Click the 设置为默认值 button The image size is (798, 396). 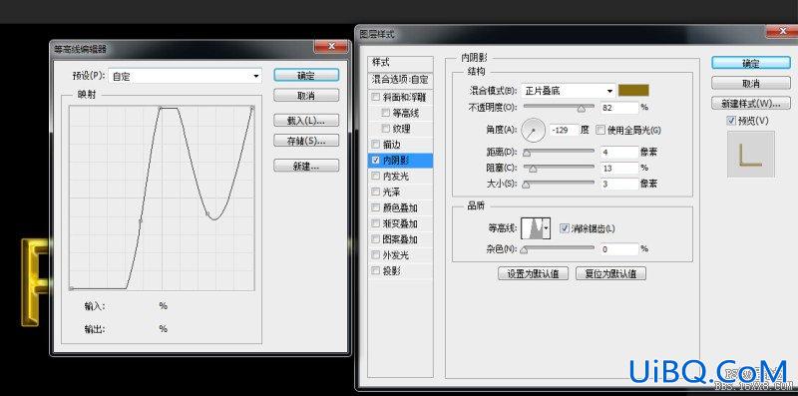coord(534,273)
